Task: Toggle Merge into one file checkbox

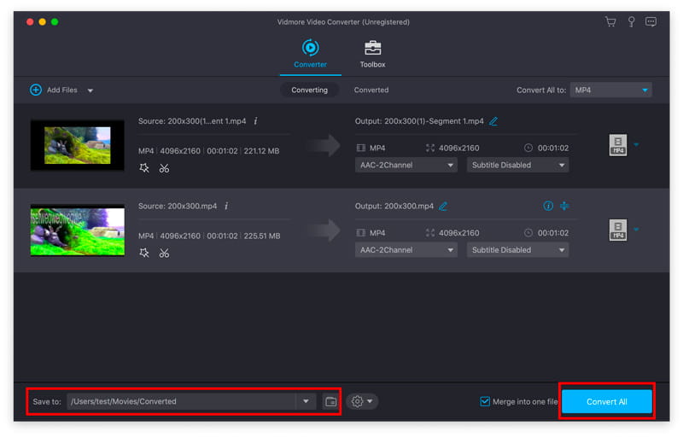Action: [x=485, y=401]
